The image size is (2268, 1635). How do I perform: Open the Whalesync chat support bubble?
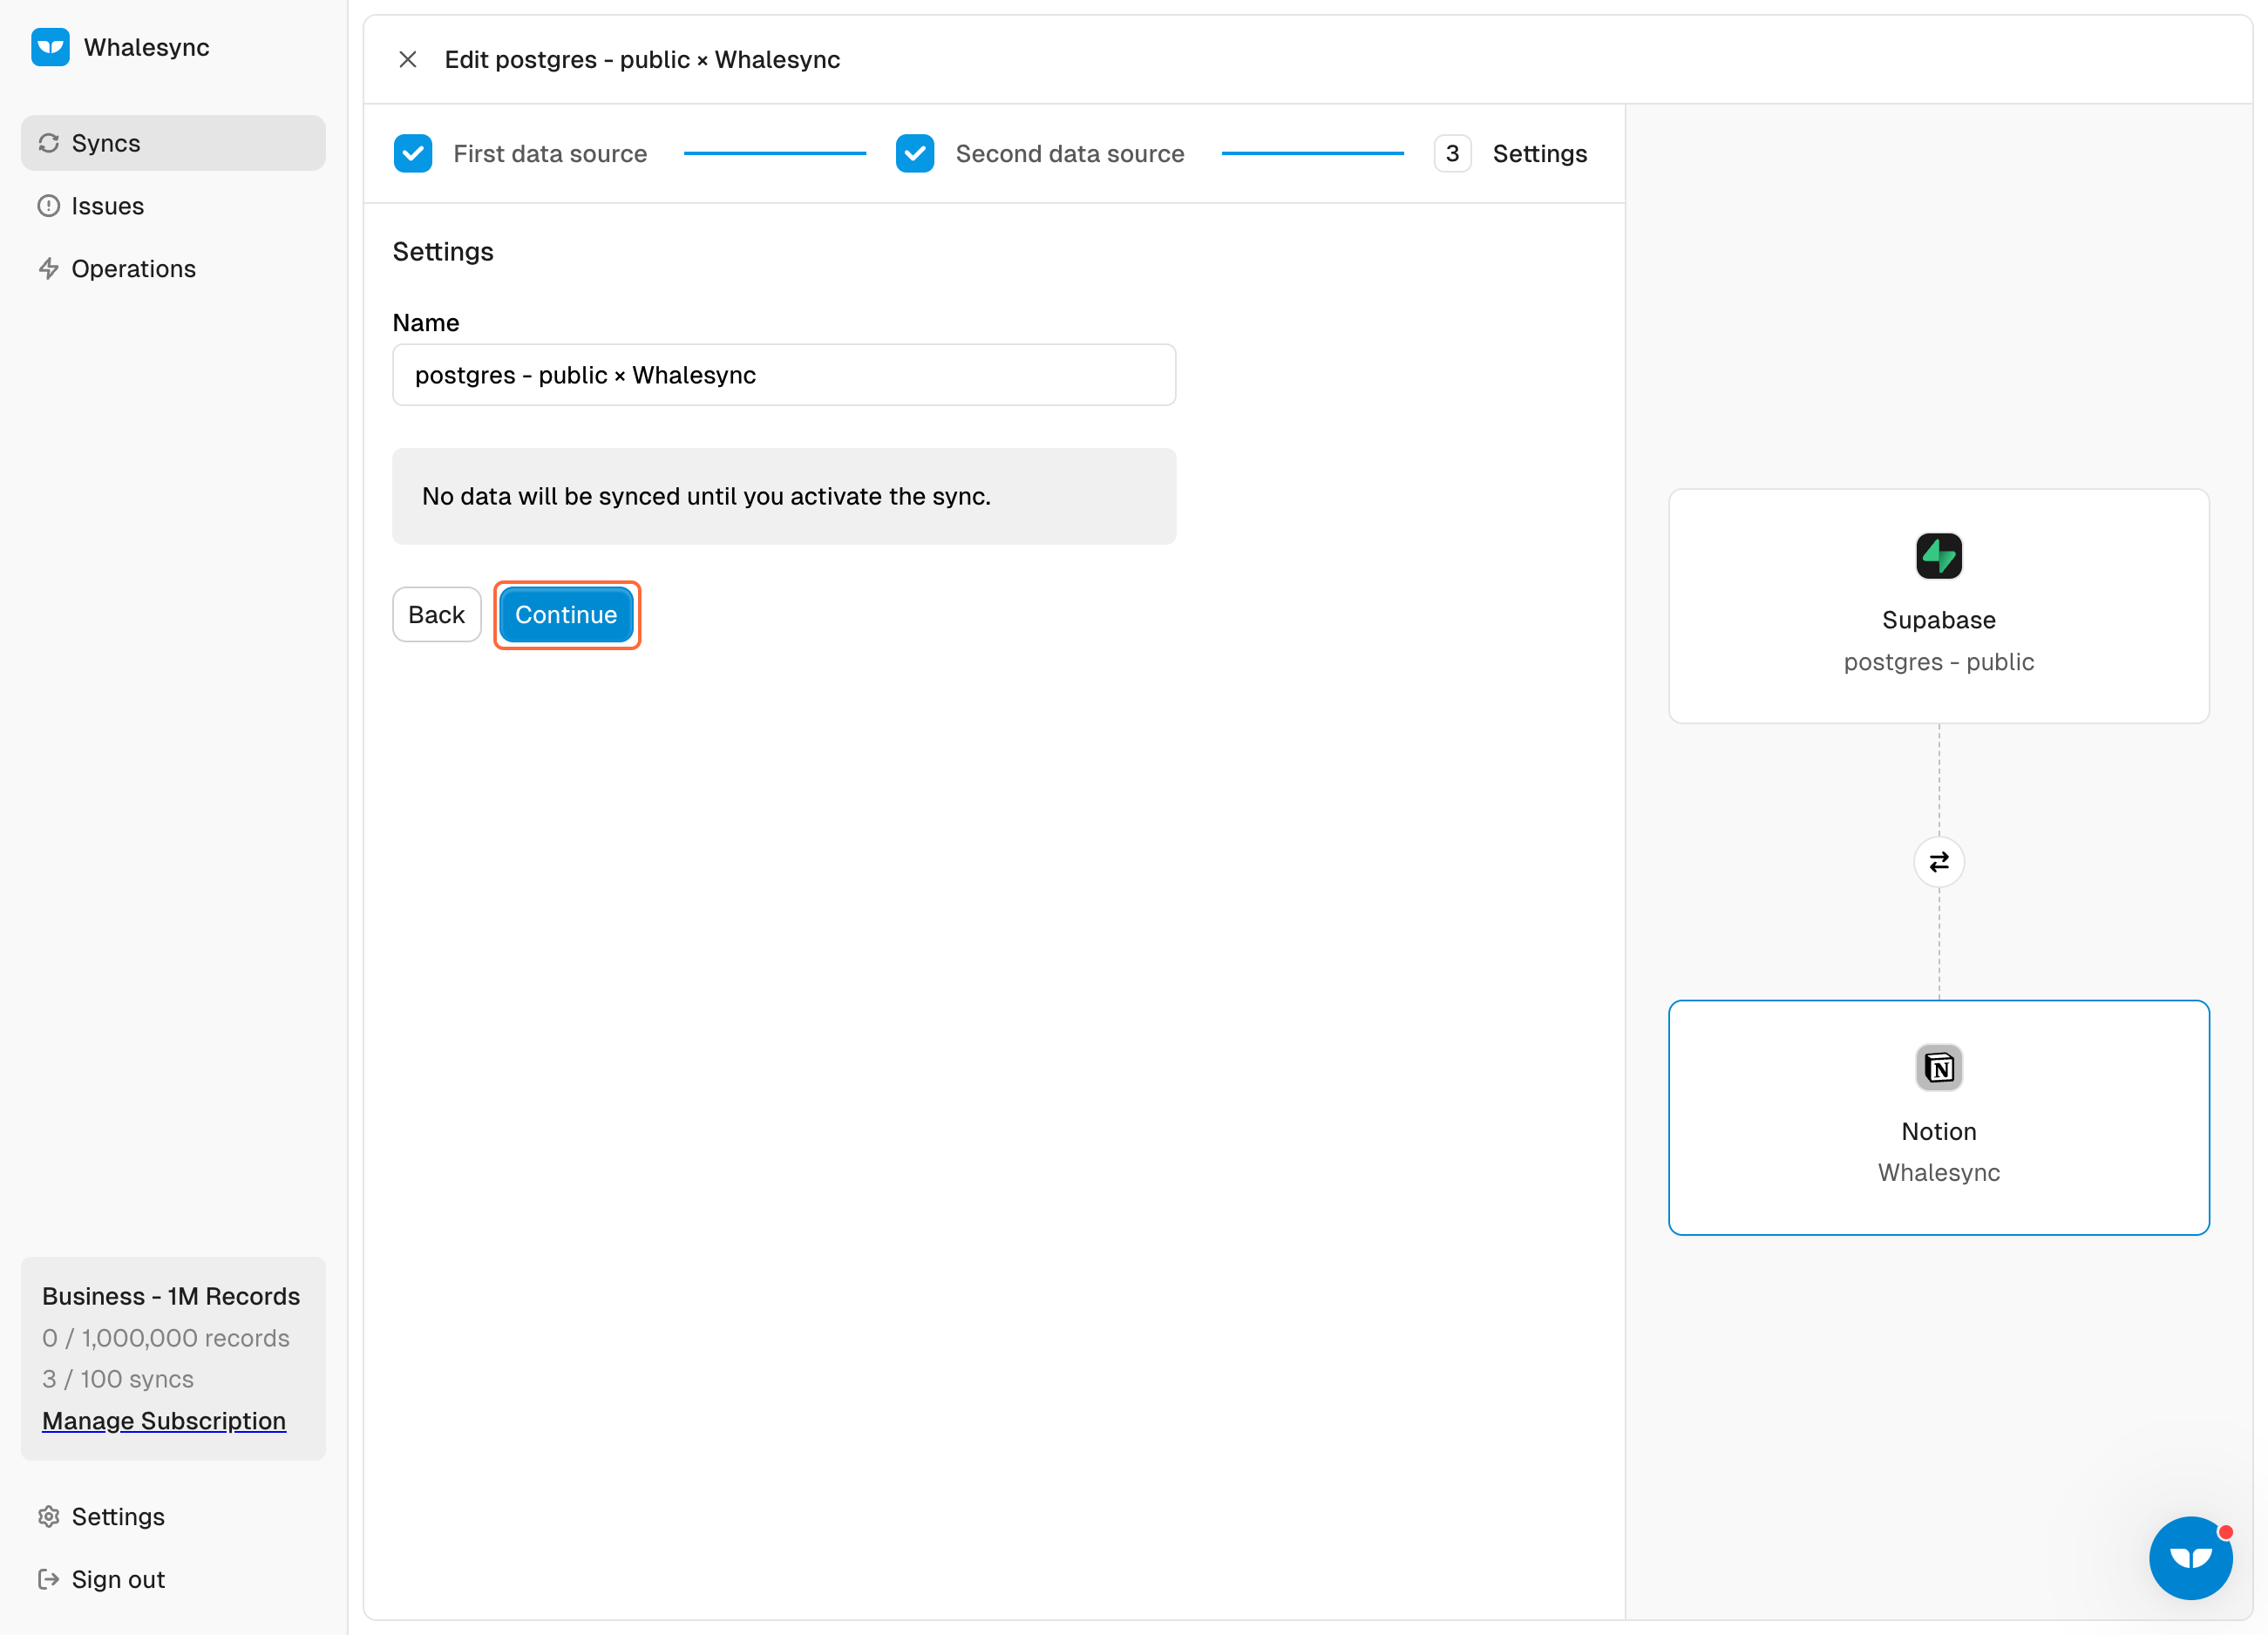coord(2190,1557)
